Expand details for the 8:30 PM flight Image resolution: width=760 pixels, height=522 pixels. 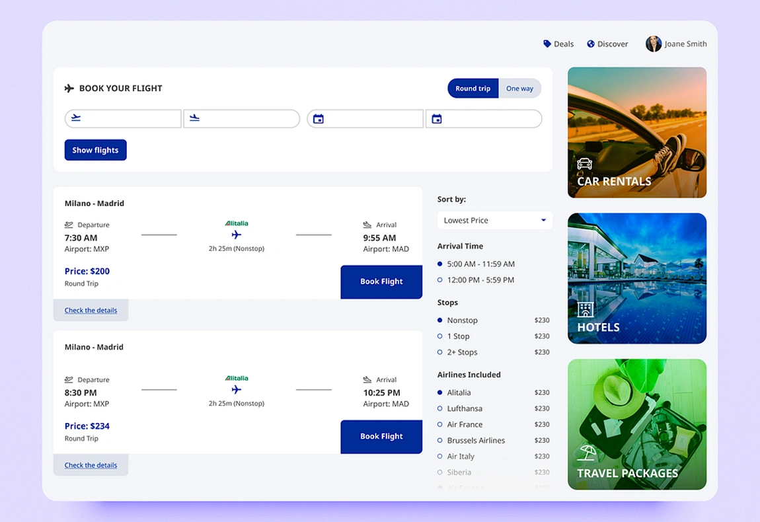tap(91, 465)
